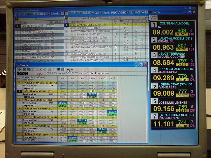The width and height of the screenshot is (211, 158).
Task: Click the dark screen display icon in Carrera toolbar
Action: tap(59, 69)
